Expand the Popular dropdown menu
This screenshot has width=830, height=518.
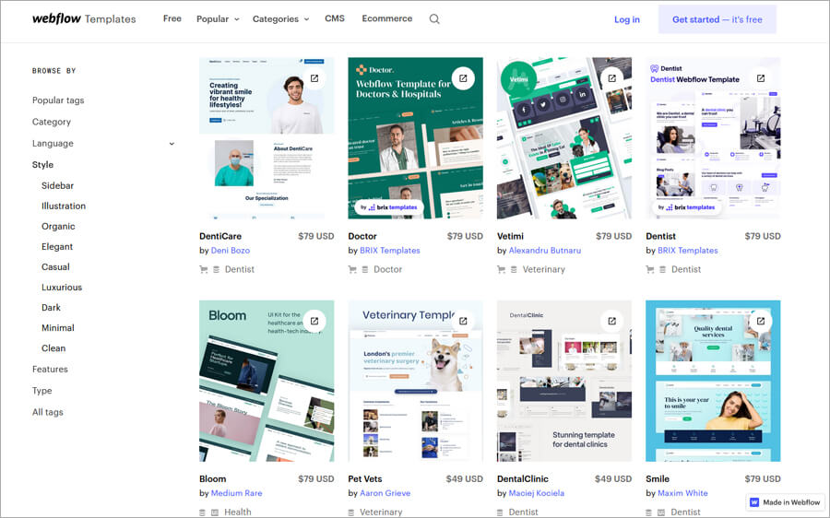[x=218, y=19]
